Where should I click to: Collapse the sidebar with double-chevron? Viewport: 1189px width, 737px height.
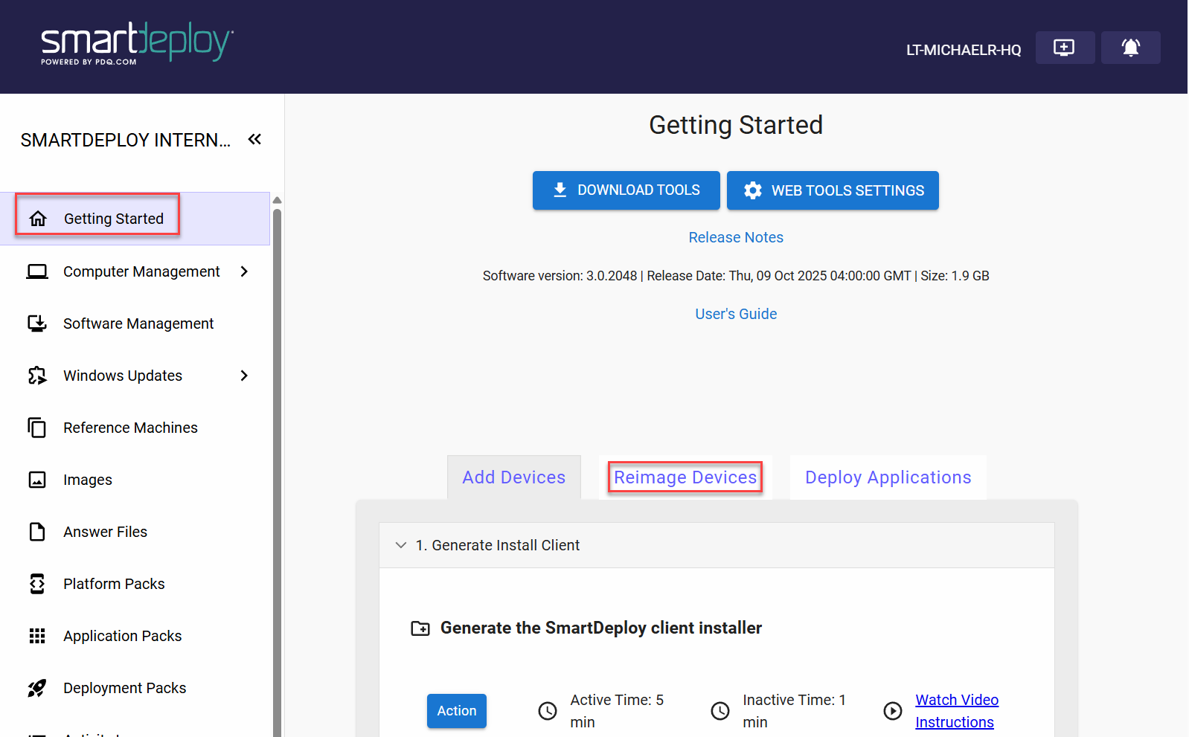254,139
